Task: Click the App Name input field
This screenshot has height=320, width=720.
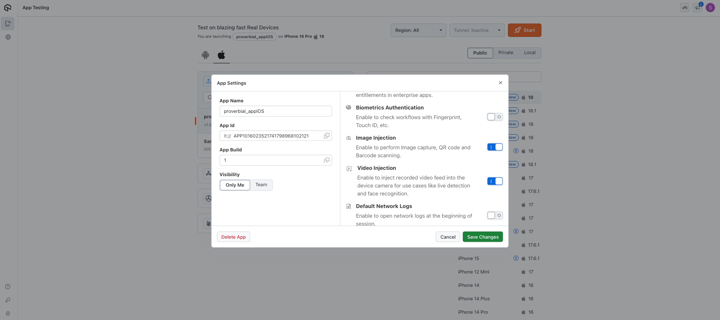Action: click(276, 111)
